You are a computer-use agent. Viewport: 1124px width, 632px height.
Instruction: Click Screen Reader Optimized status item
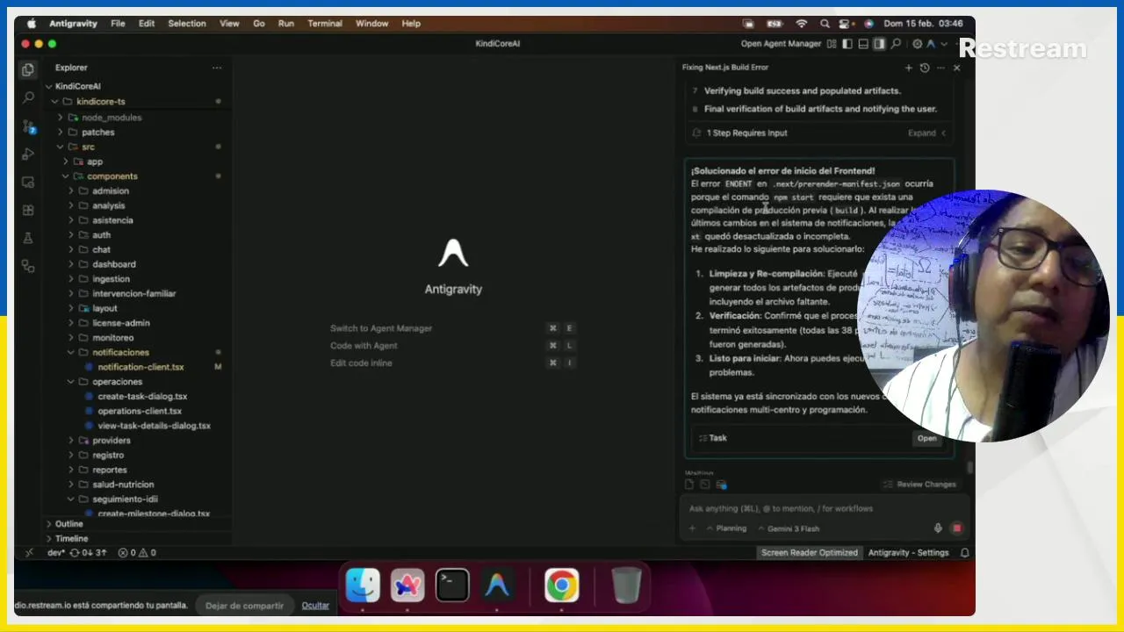click(x=809, y=553)
